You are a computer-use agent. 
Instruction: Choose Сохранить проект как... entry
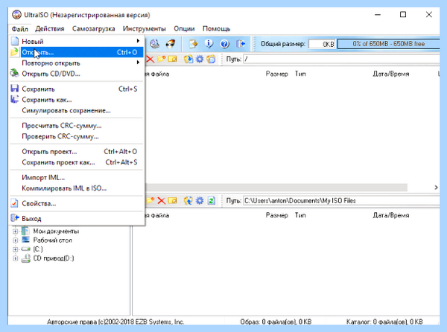(77, 162)
